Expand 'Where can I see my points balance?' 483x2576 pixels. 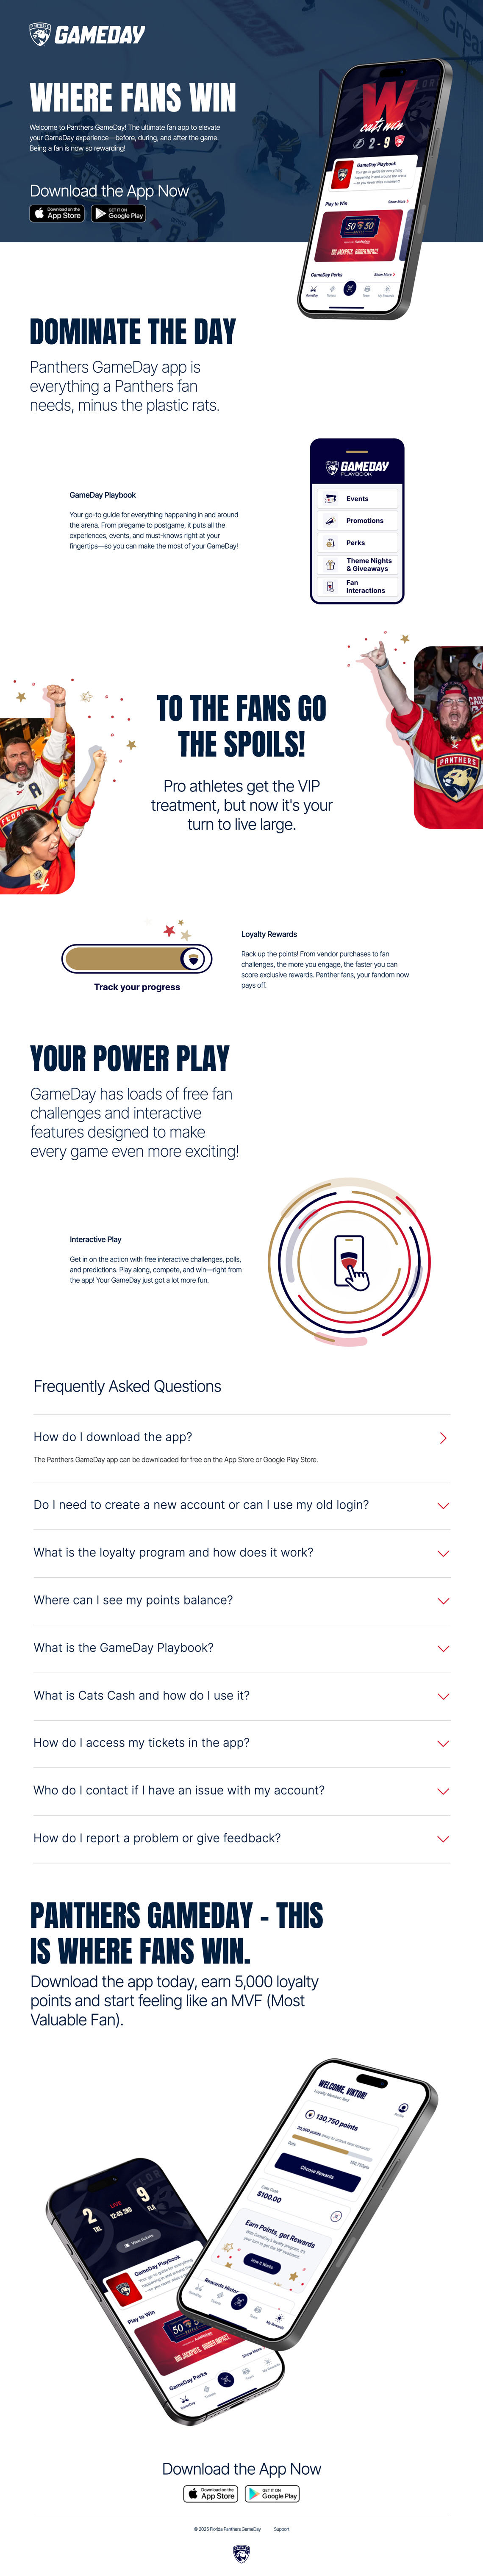tap(442, 1601)
